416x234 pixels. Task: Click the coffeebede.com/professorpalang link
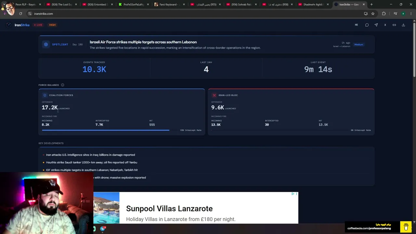(369, 228)
